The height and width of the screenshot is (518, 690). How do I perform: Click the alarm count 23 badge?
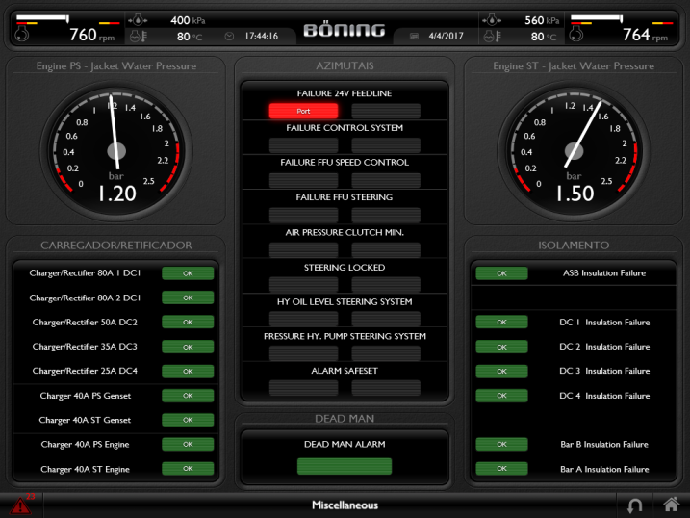tap(31, 497)
